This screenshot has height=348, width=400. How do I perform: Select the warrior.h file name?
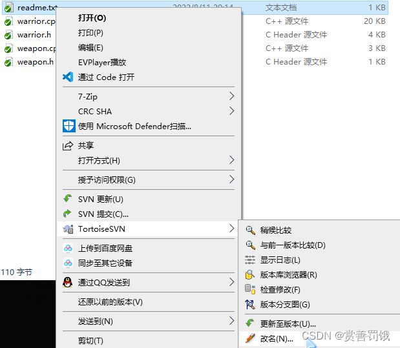[34, 35]
